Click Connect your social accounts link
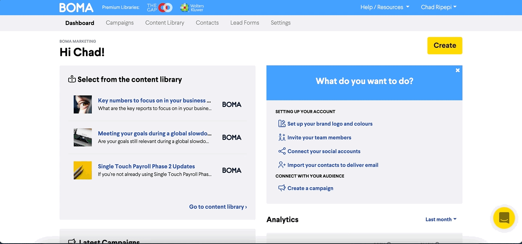Screen dimensions: 522x244 click(324, 151)
